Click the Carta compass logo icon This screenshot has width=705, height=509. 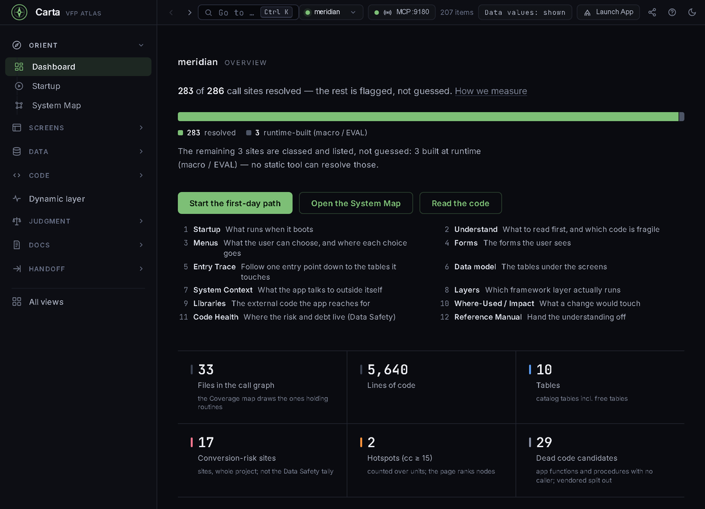pyautogui.click(x=19, y=12)
